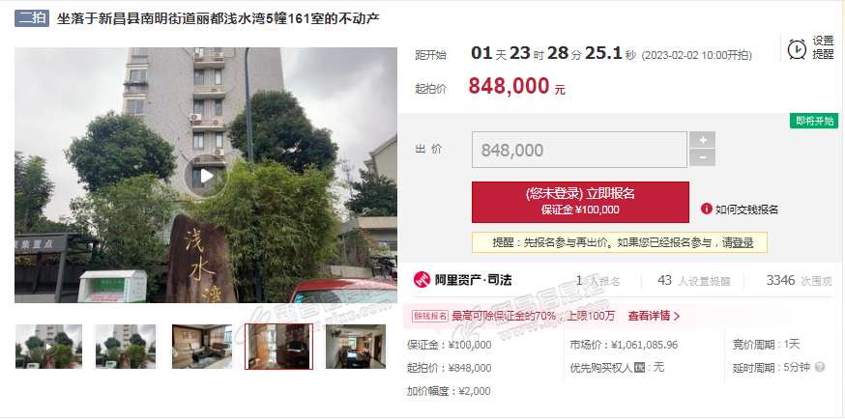Select the second building exterior thumbnail
The image size is (845, 419).
126,347
